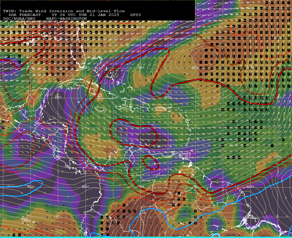Click the 80W label at the tip of Florida
The height and width of the screenshot is (238, 292).
point(86,67)
